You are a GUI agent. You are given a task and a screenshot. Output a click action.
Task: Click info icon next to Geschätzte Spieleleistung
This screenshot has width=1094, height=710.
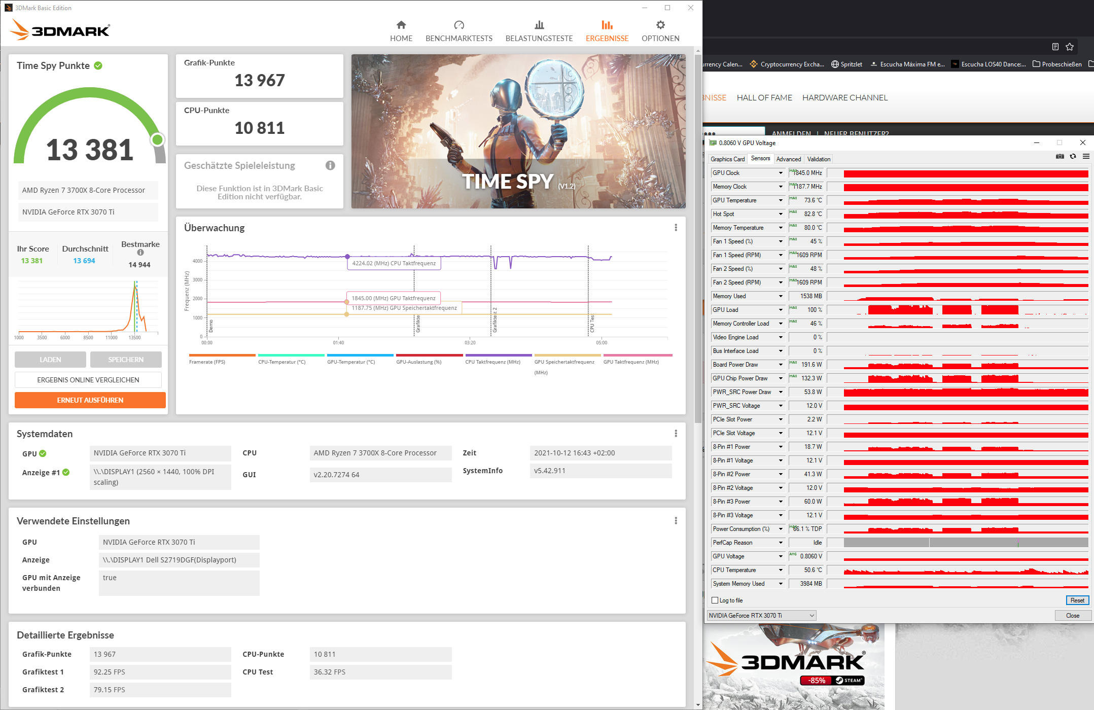(330, 165)
